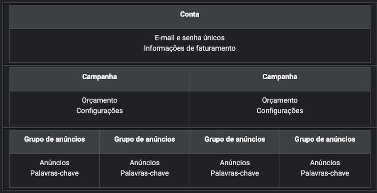The image size is (377, 193).
Task: Click Palavras-chave in the third ad group
Action: point(235,173)
